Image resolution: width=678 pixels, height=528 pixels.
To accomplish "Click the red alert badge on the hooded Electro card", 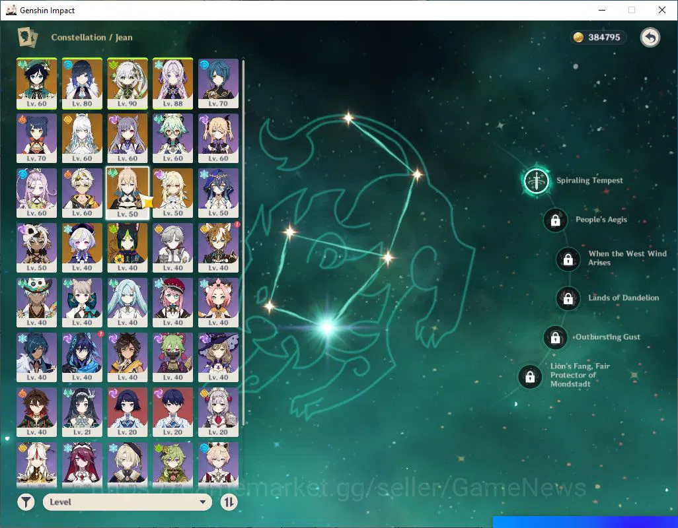I will 100,334.
